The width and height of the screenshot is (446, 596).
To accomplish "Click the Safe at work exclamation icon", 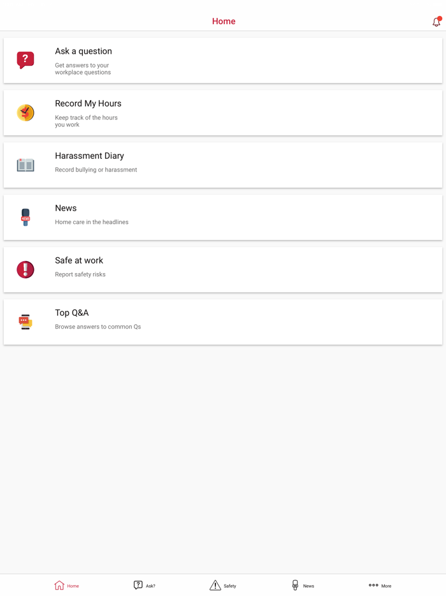I will click(x=25, y=269).
